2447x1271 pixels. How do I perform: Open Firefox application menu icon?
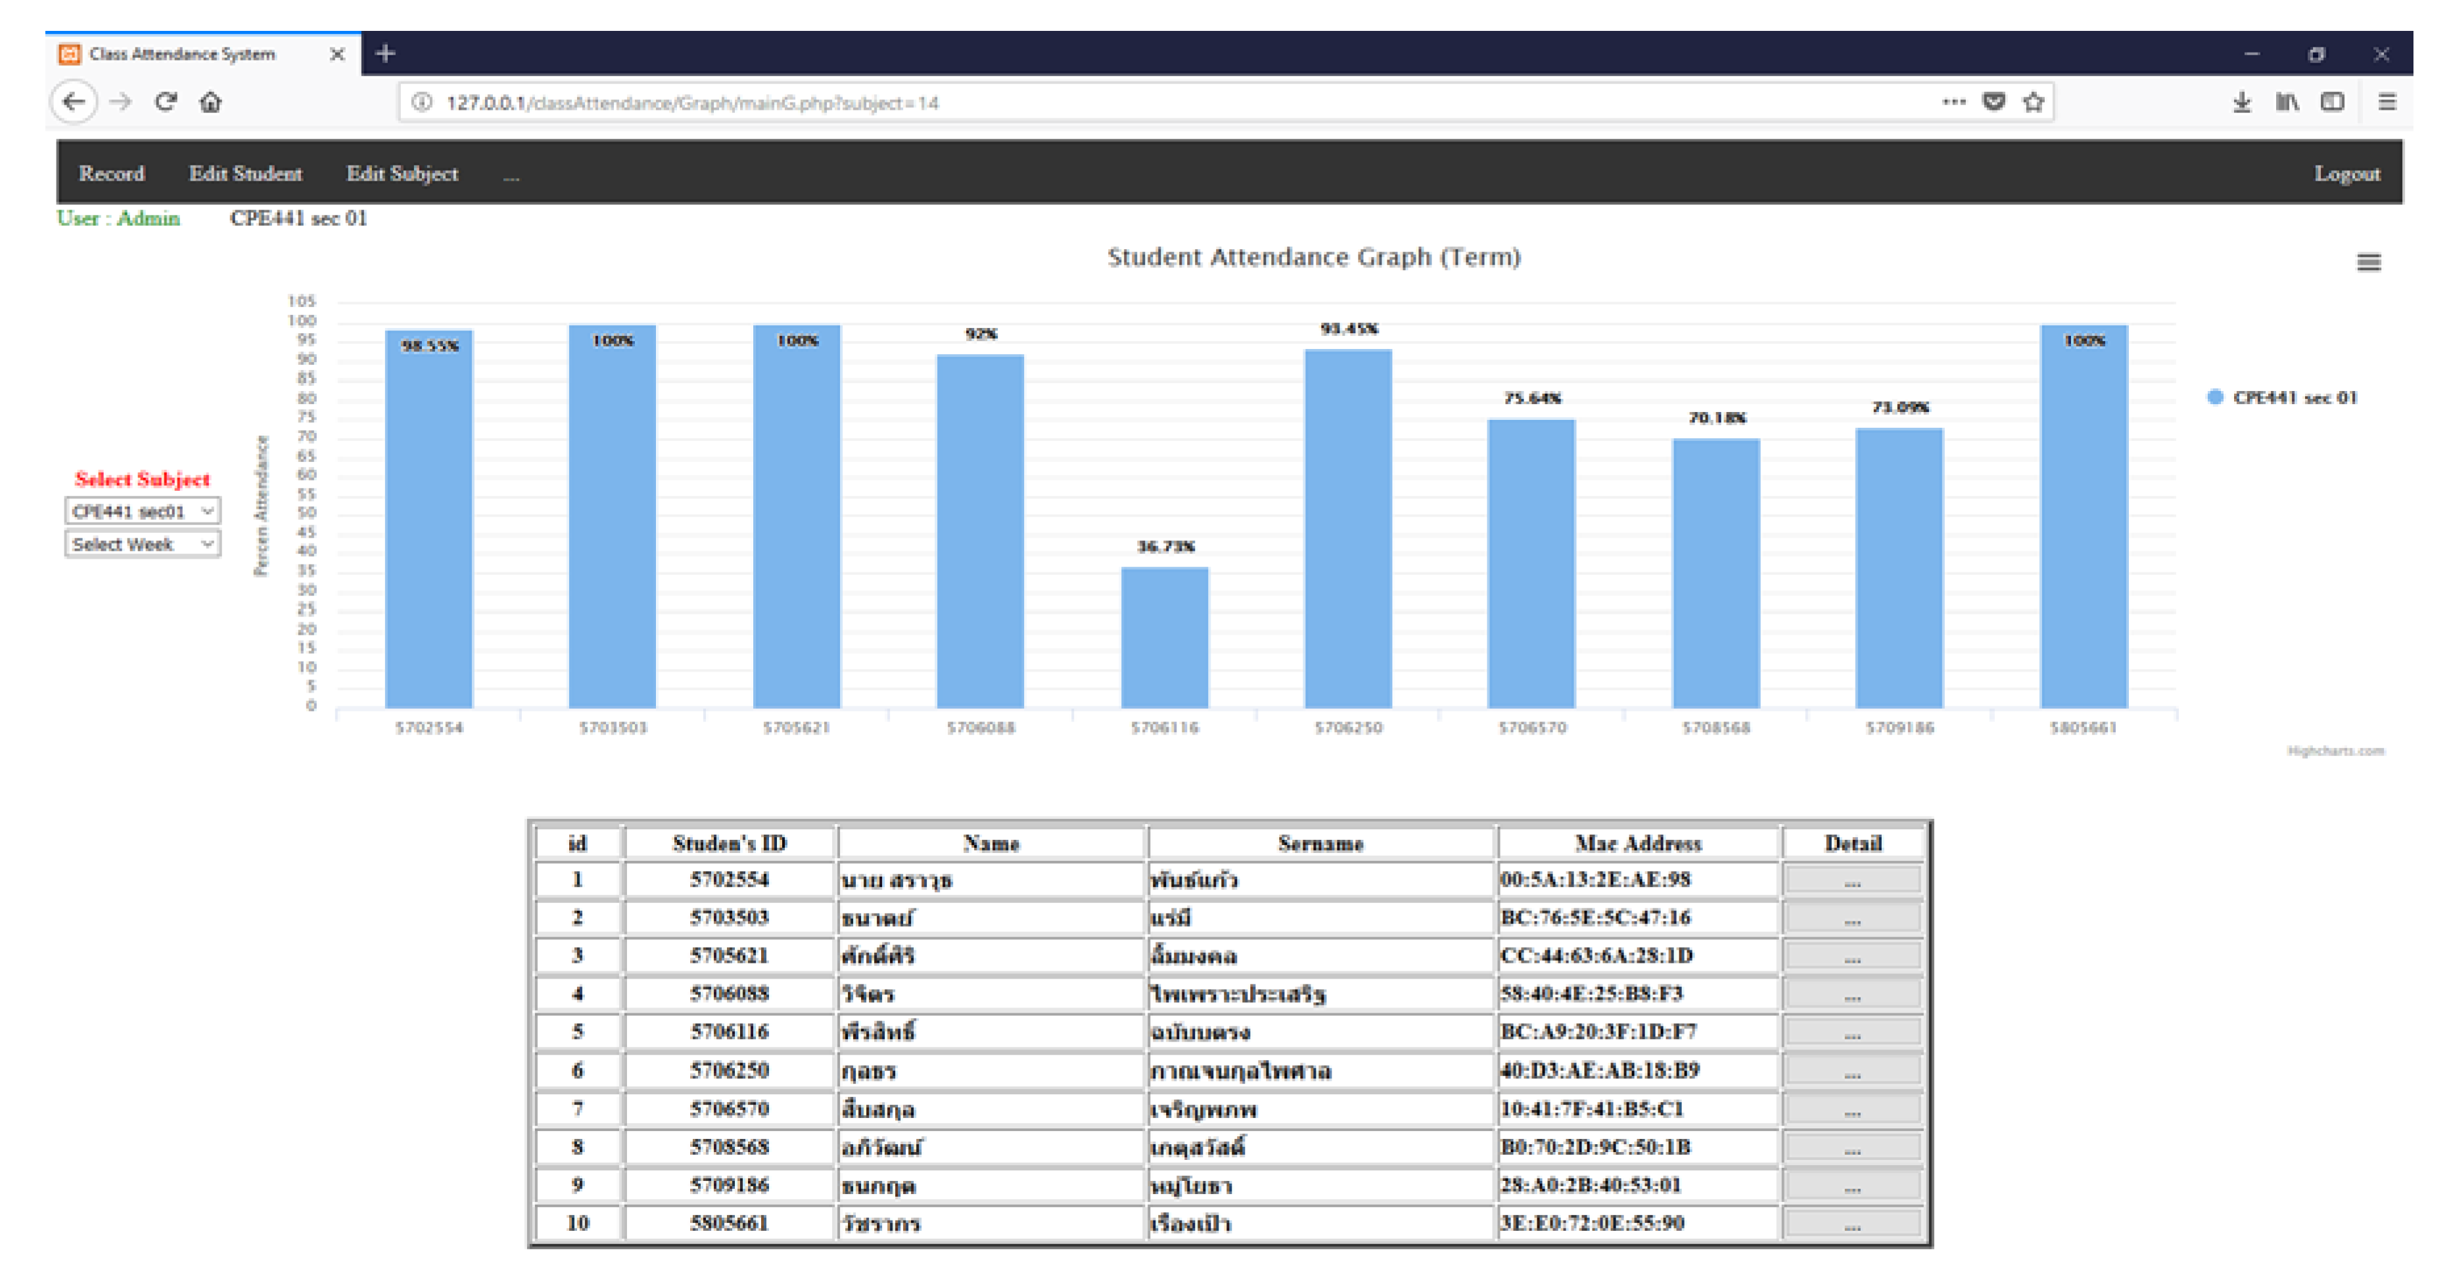point(2387,102)
